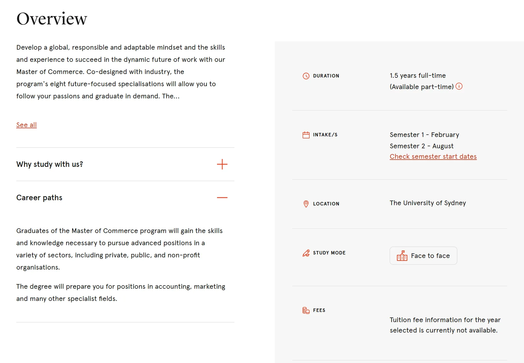Click the "1.5 years full-time" duration text
This screenshot has width=524, height=363.
(418, 75)
